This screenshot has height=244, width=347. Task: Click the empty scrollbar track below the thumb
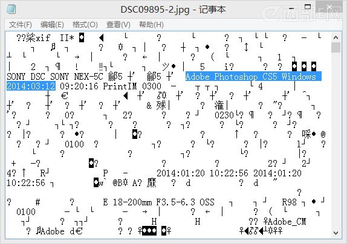[x=336, y=140]
